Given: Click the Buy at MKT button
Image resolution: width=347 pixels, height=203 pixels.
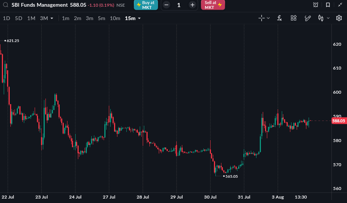Looking at the screenshot, I should (146, 5).
